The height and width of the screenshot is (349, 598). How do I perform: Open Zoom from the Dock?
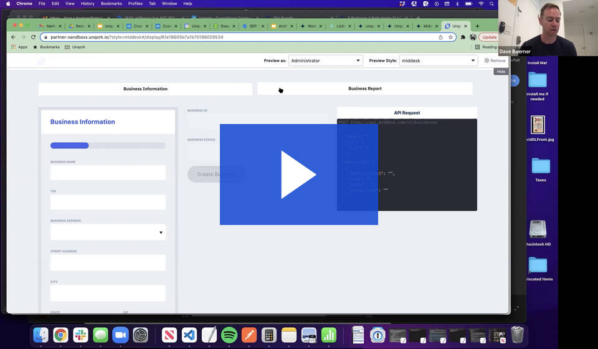pos(120,335)
